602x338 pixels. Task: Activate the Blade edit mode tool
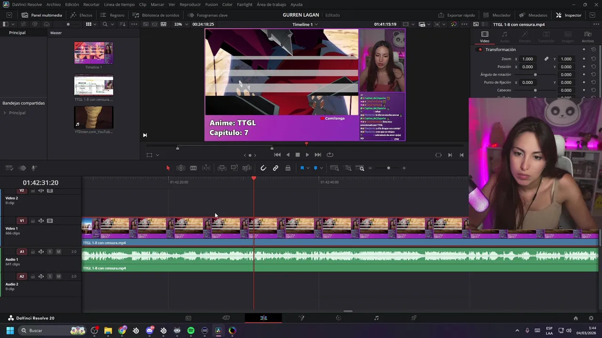(193, 168)
